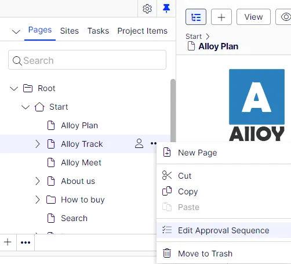Toggle the navigation tree view button
This screenshot has height=264, width=291.
point(196,17)
